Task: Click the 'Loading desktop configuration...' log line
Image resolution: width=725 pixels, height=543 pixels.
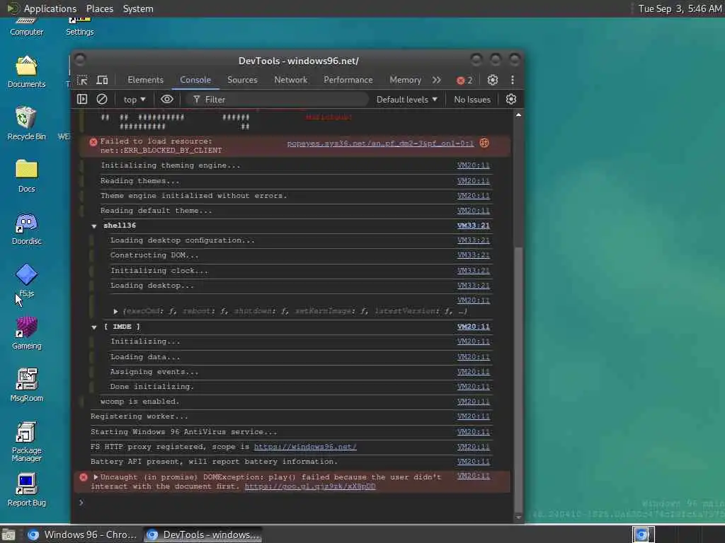Action: 182,240
